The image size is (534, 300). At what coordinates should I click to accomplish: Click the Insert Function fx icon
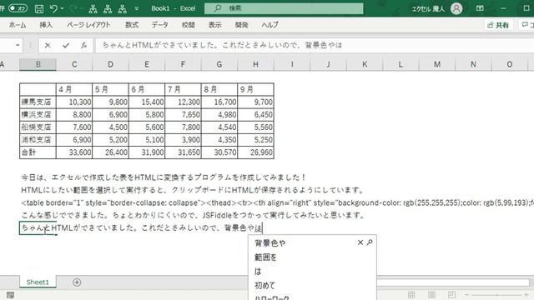(83, 45)
